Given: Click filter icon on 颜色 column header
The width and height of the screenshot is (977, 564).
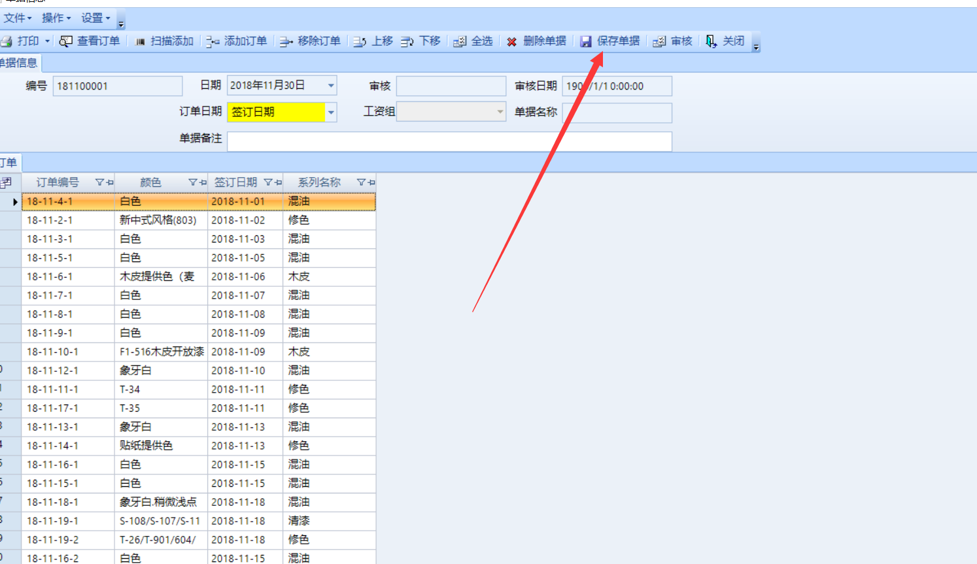Looking at the screenshot, I should tap(193, 182).
